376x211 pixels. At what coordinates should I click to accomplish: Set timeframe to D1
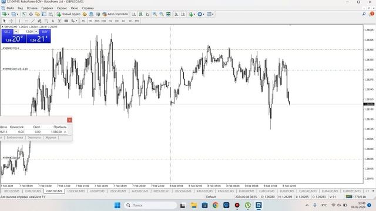click(124, 21)
